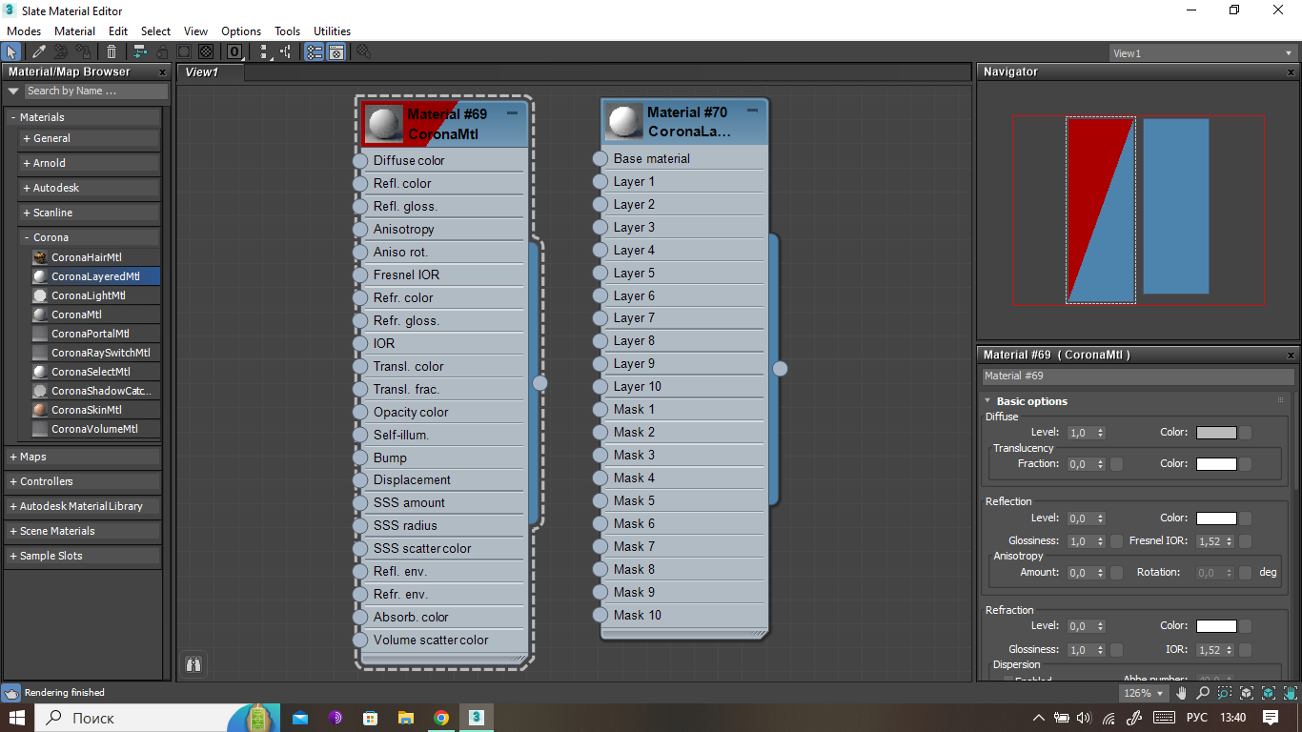Viewport: 1302px width, 732px height.
Task: Select CoronaMtl in the material browser
Action: pos(95,315)
